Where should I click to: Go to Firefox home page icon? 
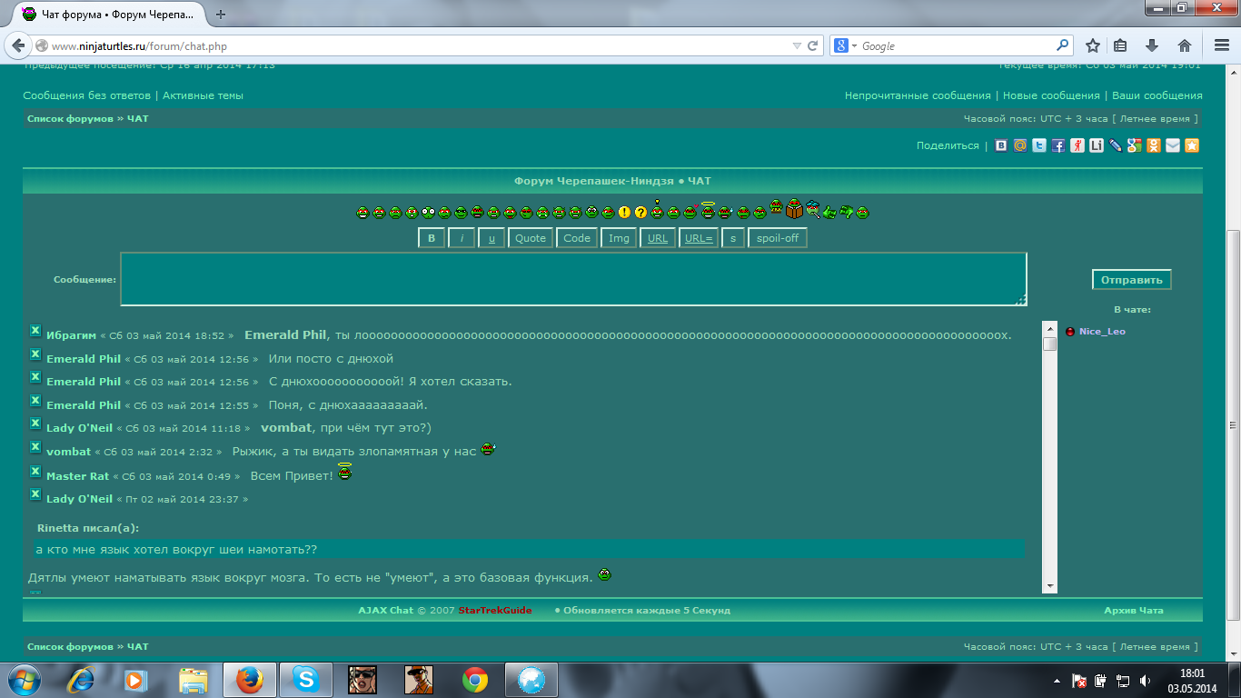pyautogui.click(x=1184, y=45)
